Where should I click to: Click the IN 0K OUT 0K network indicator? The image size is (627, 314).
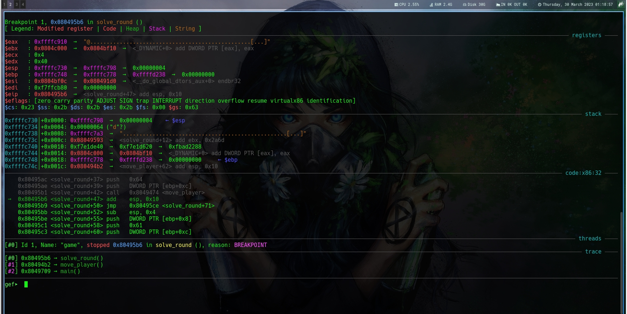coord(512,5)
